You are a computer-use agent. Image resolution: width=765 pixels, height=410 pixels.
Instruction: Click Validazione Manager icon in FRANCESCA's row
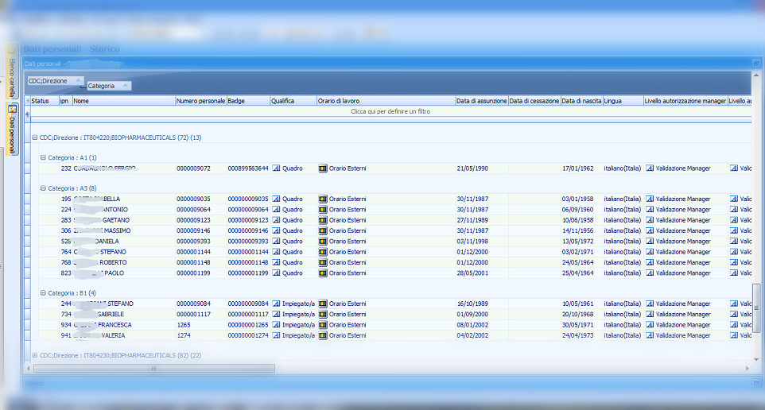pos(650,325)
